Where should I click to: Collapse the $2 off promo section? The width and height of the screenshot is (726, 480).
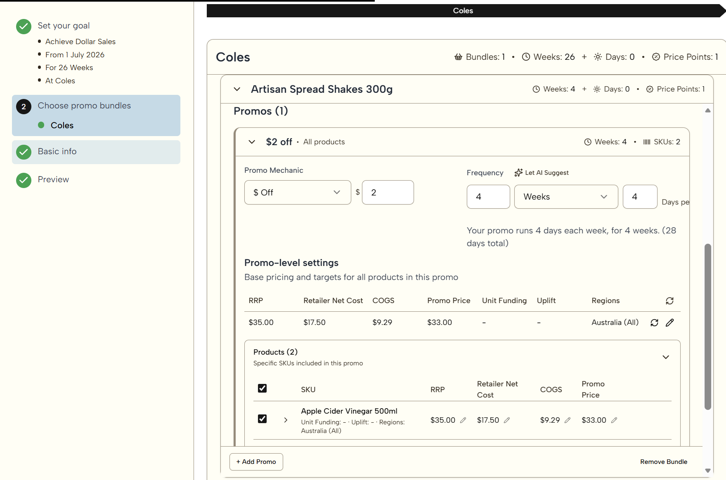252,142
